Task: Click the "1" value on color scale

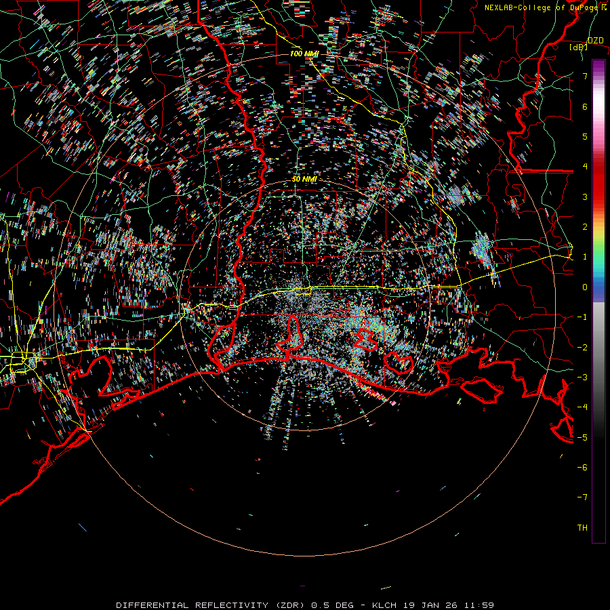Action: pyautogui.click(x=585, y=257)
